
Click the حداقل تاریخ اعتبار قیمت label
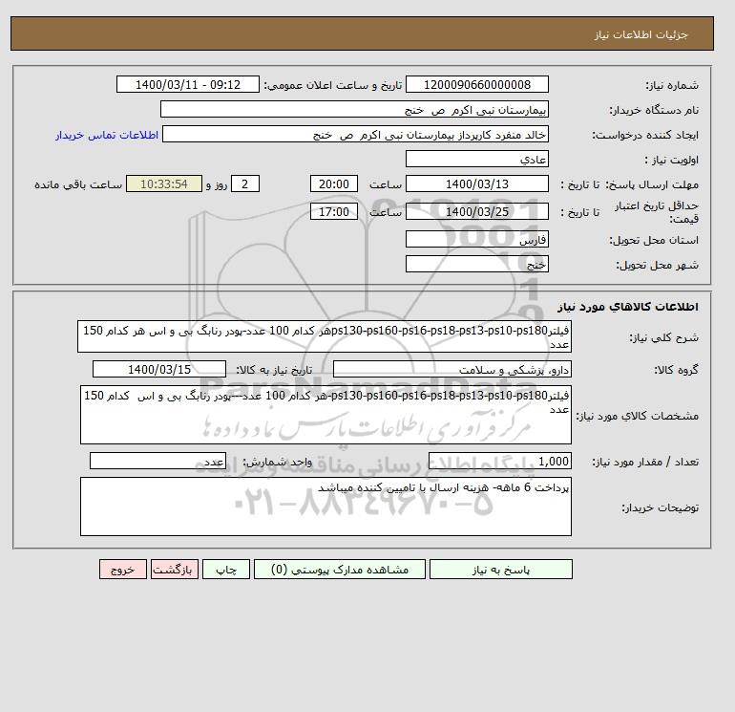coord(657,212)
